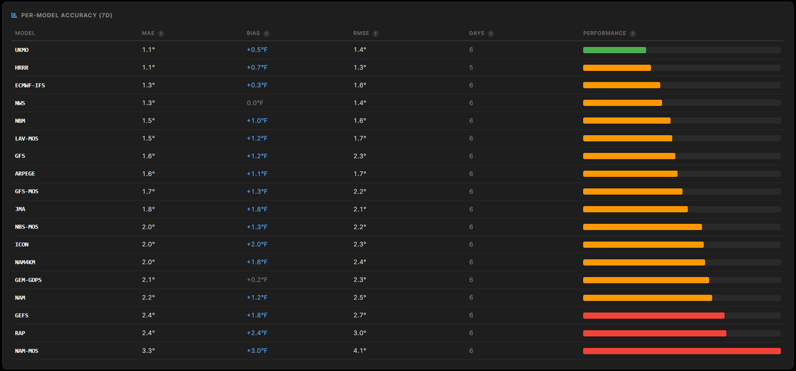Select the GEFS model name

pyautogui.click(x=22, y=315)
